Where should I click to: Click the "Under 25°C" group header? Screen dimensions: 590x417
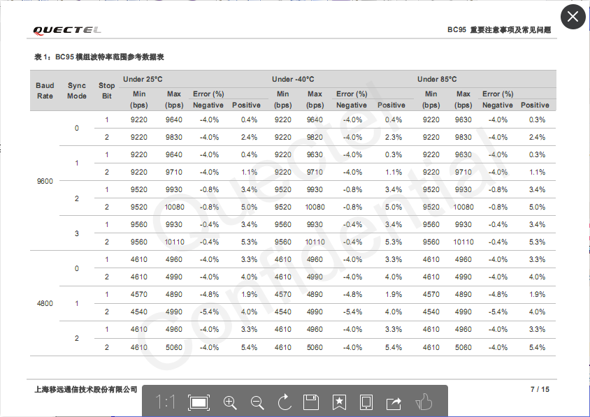(143, 80)
